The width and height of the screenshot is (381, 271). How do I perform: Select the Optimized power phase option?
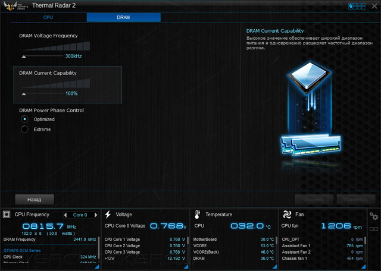pos(24,119)
